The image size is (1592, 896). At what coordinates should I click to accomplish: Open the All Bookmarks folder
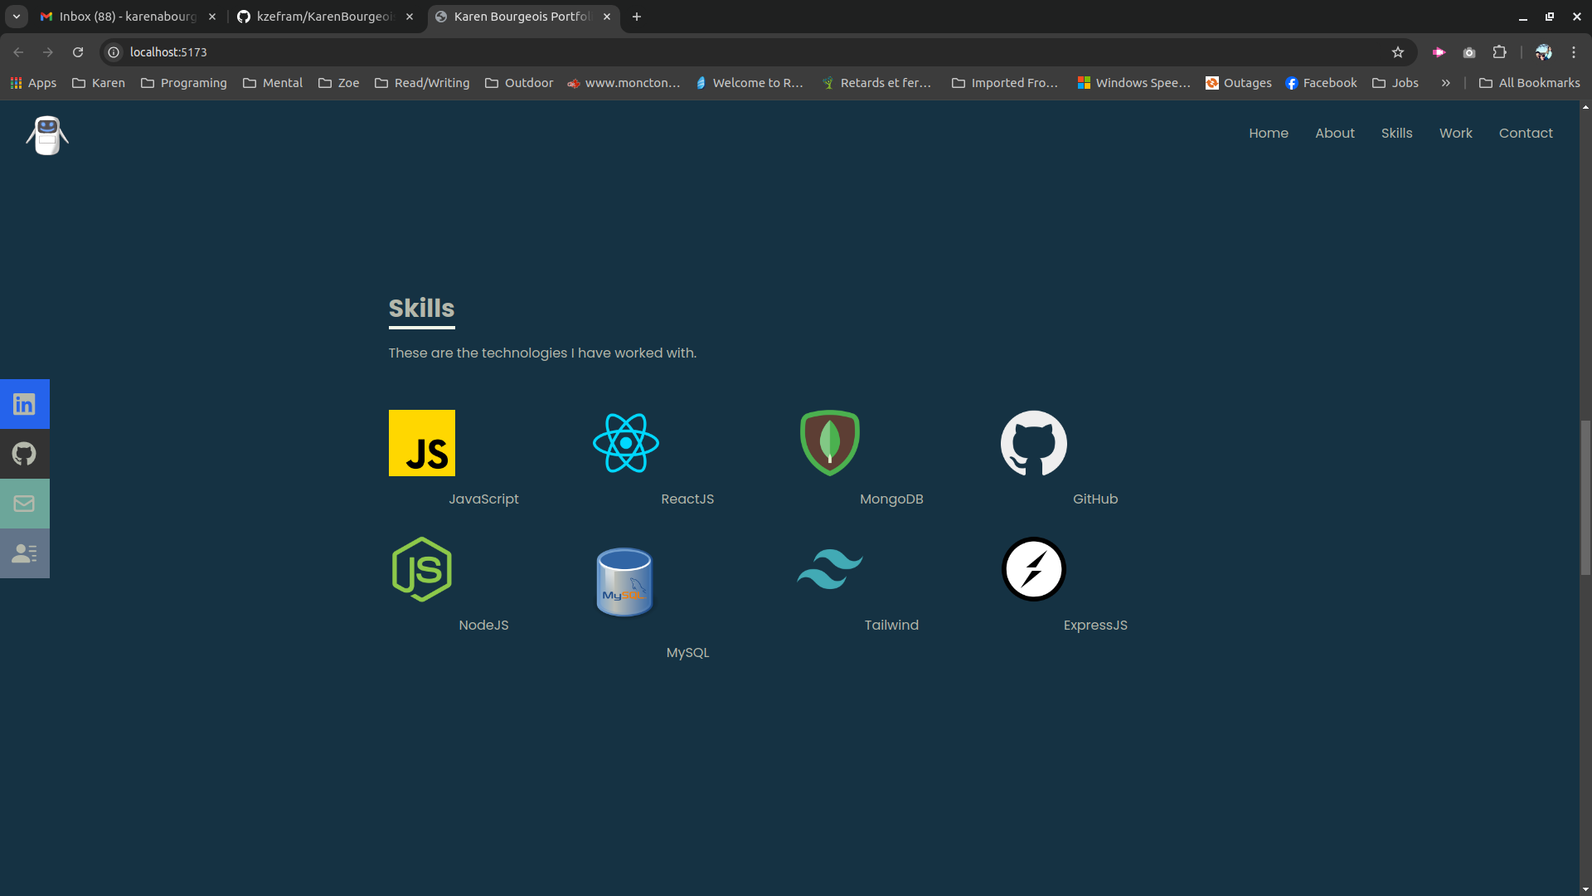click(1530, 83)
